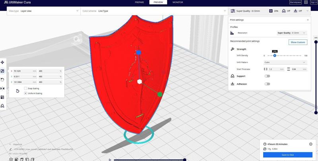Click the UltiMaker Cura logo
Image resolution: width=318 pixels, height=161 pixels.
coord(17,2)
